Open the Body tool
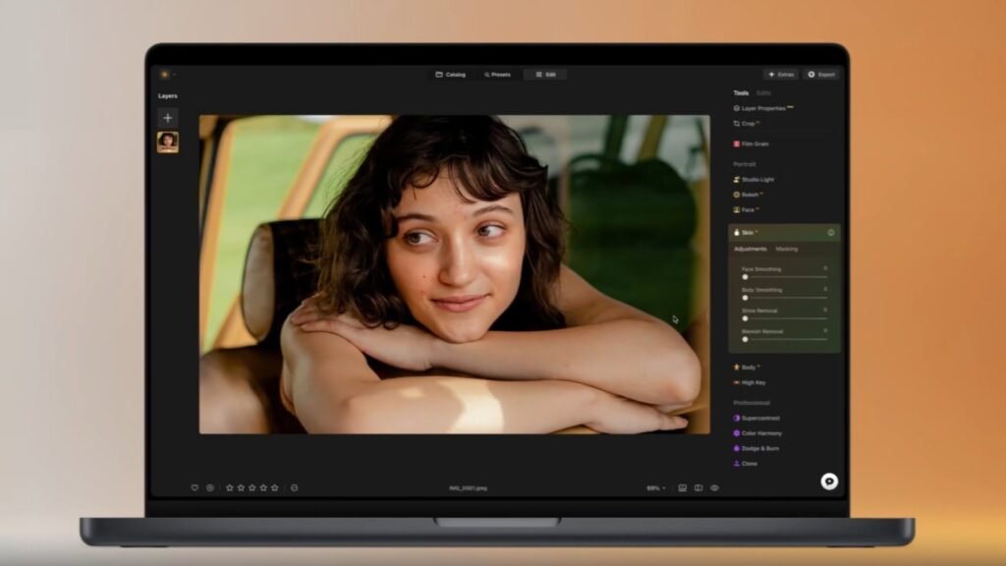Viewport: 1006px width, 566px height. coord(747,368)
